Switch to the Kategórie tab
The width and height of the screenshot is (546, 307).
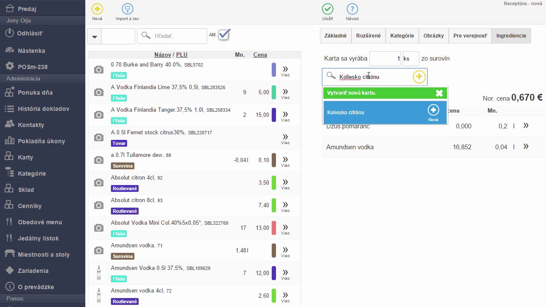point(402,36)
